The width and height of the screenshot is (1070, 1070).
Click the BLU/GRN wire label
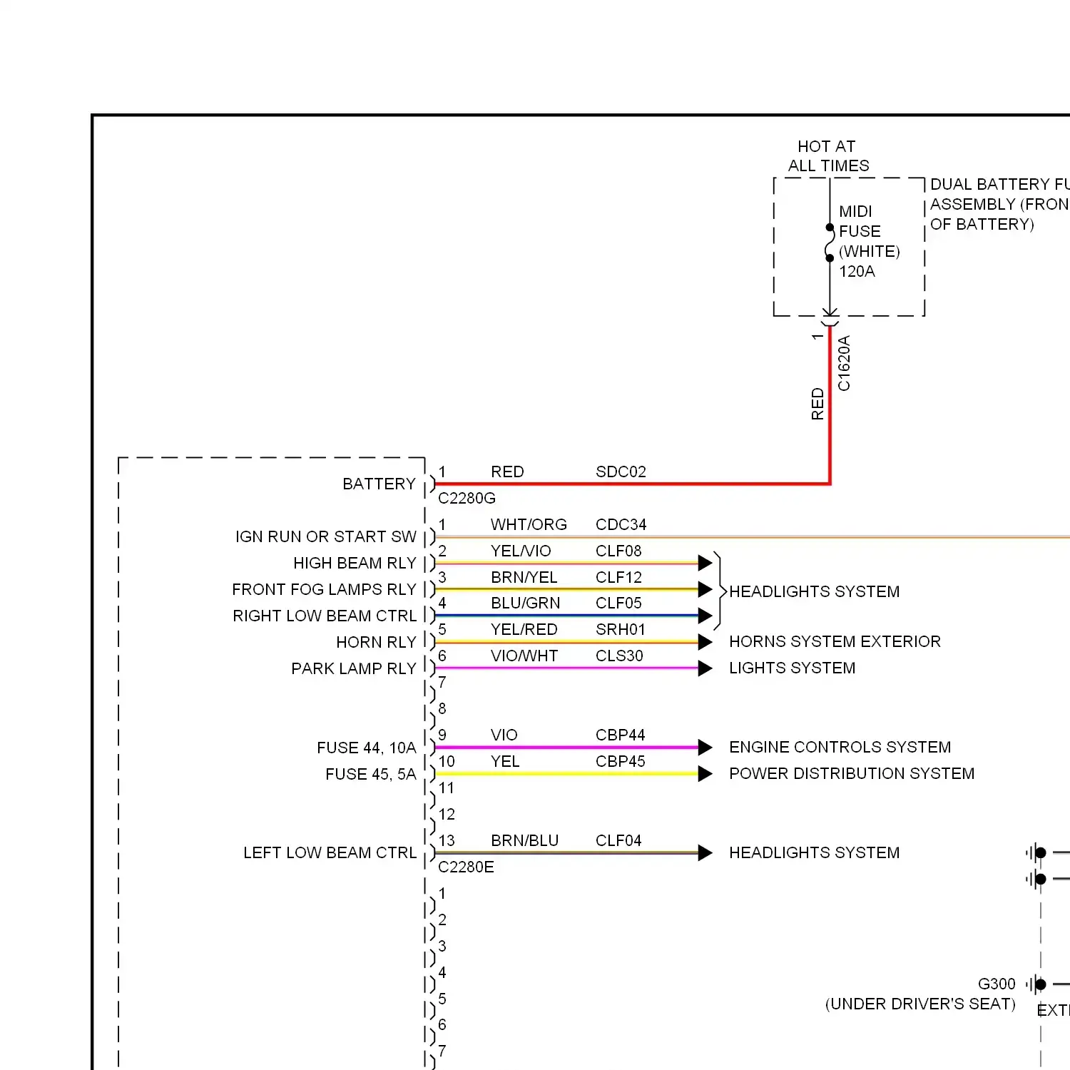(x=525, y=603)
